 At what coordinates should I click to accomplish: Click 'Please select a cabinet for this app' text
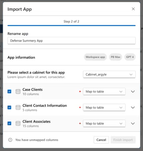(36, 72)
